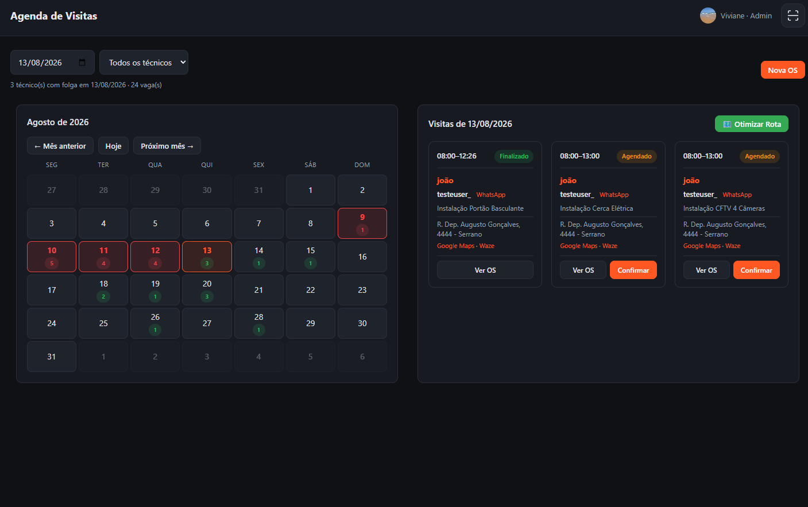Image resolution: width=808 pixels, height=507 pixels.
Task: Open WhatsApp link on Cerca Elétrica card
Action: [x=614, y=195]
